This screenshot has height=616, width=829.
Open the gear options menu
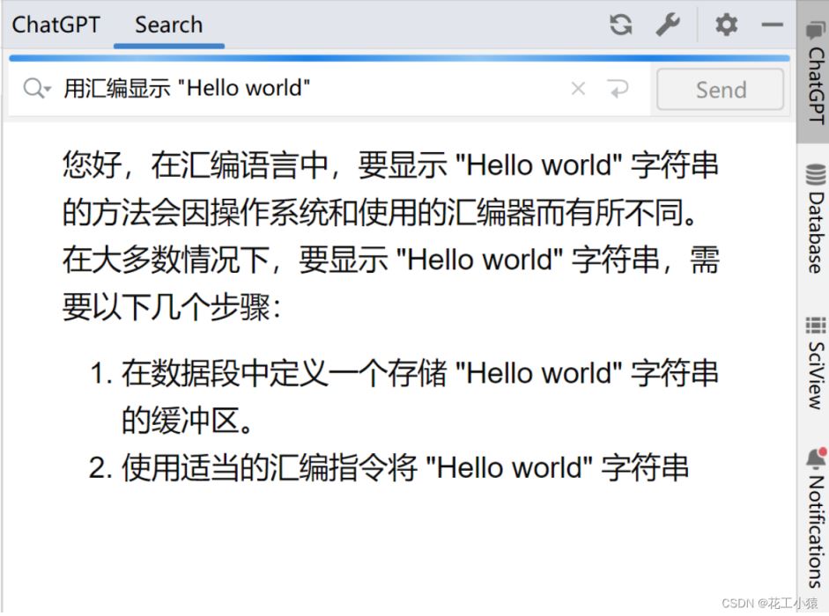[x=727, y=25]
